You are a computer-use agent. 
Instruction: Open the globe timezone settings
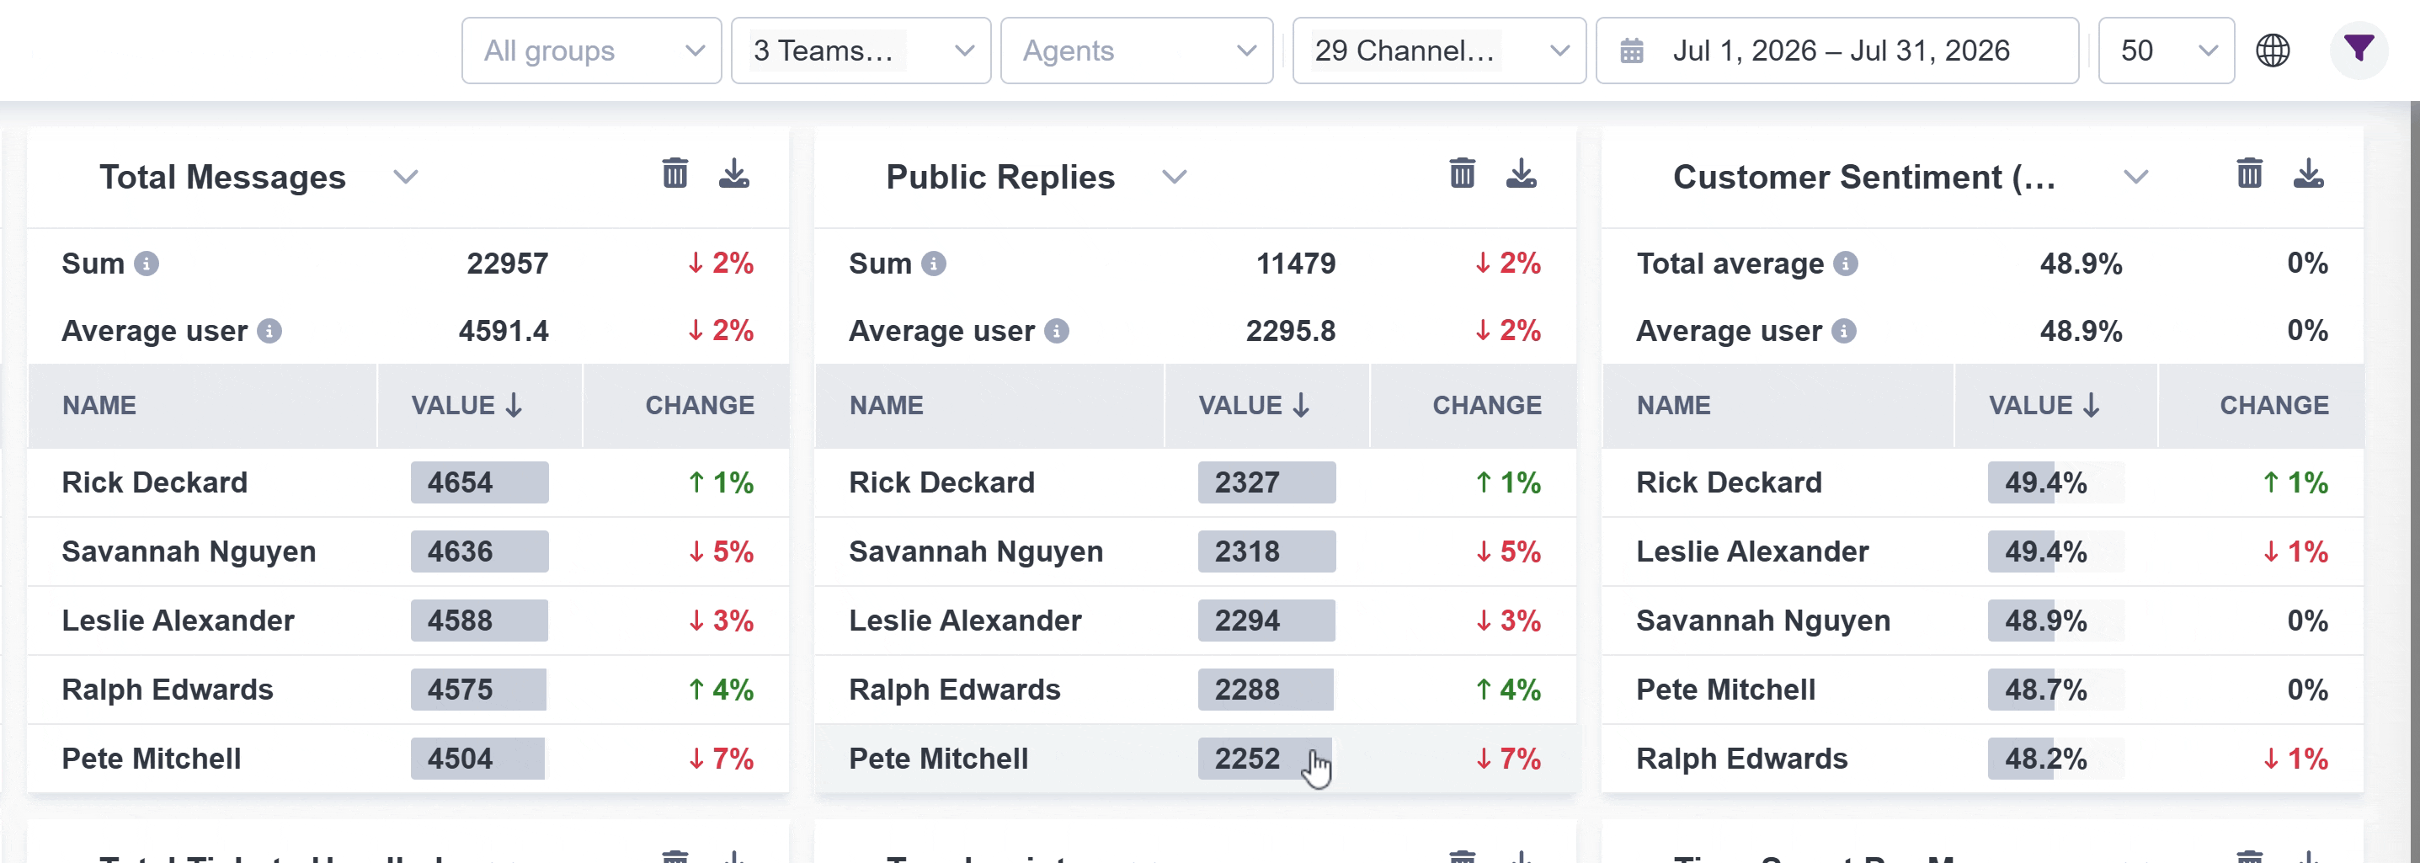click(x=2273, y=51)
